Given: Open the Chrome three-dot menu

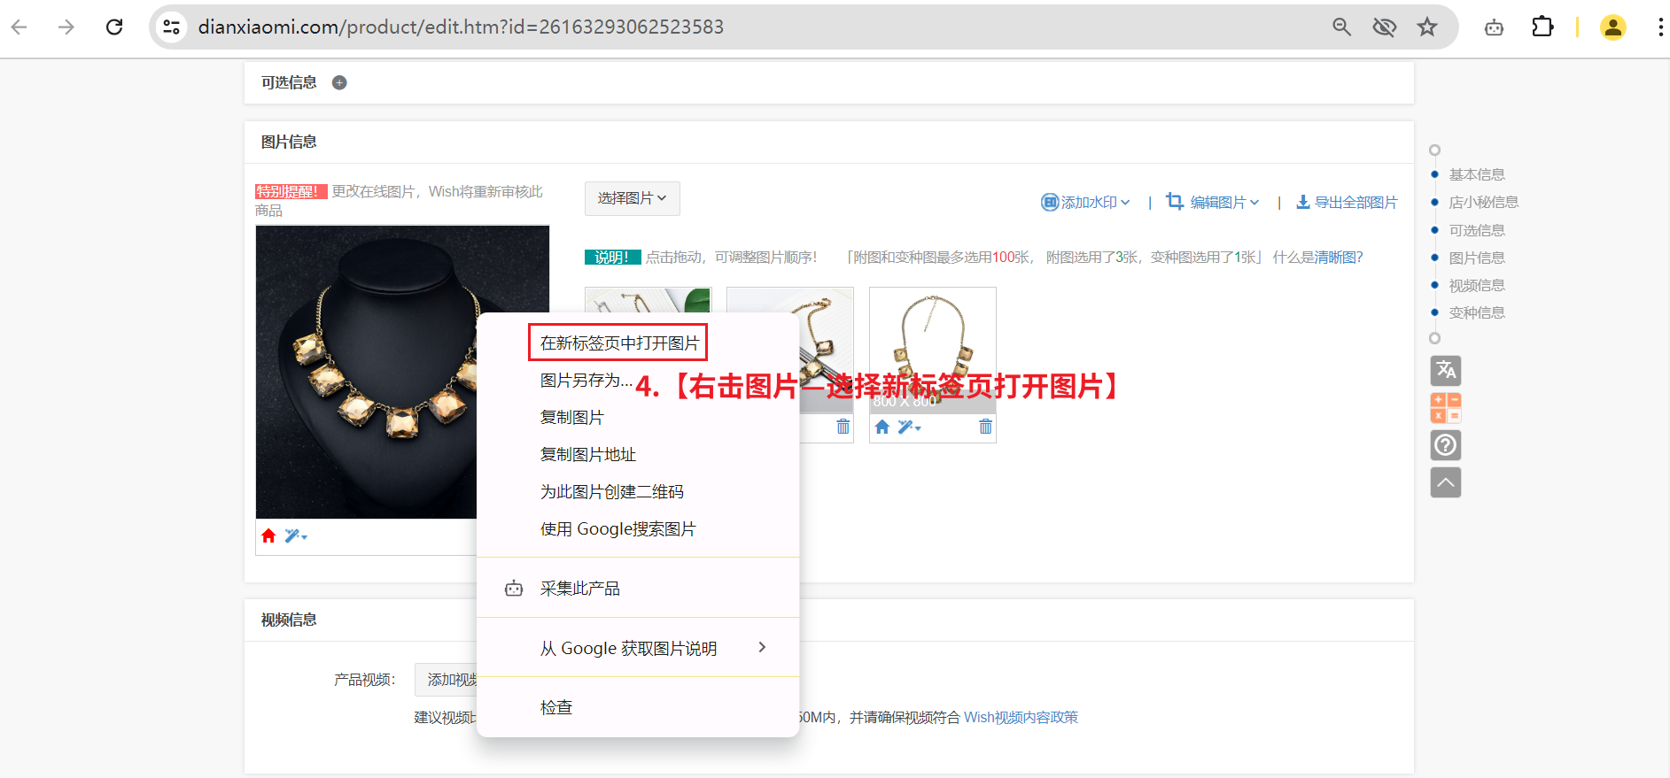Looking at the screenshot, I should pos(1659,27).
